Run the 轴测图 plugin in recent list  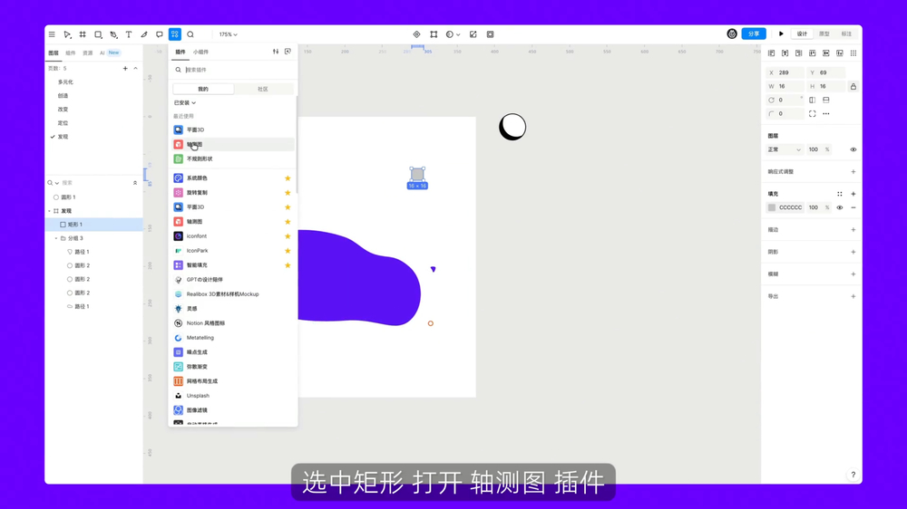tap(233, 144)
